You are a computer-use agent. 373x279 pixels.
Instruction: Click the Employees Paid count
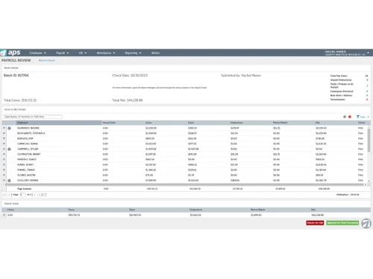click(x=367, y=92)
